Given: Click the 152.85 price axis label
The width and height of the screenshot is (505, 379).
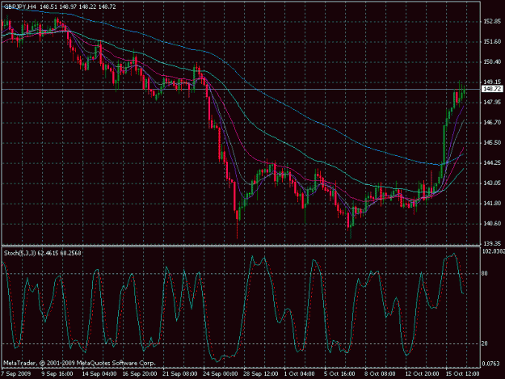Looking at the screenshot, I should tap(492, 21).
